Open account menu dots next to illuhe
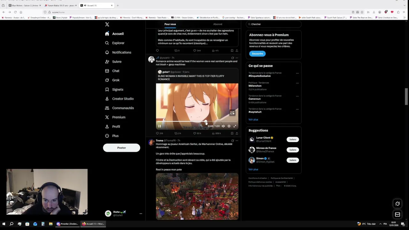This screenshot has height=230, width=409. point(141,213)
